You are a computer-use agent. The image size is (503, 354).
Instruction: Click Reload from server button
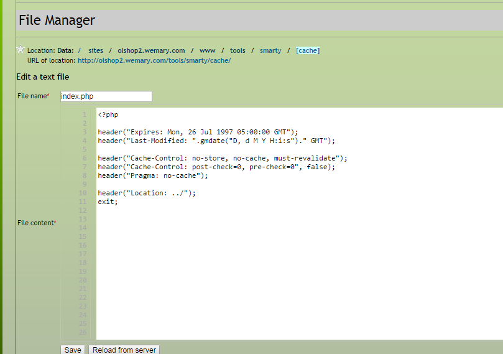[124, 350]
